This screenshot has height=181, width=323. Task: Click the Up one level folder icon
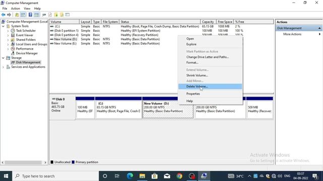tap(17, 15)
